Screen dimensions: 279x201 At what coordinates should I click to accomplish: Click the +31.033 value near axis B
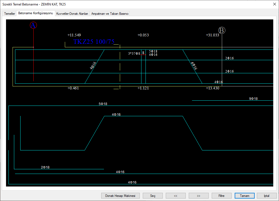click(212, 35)
